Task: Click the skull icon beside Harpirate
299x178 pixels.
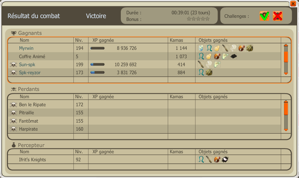Action: tap(13, 129)
